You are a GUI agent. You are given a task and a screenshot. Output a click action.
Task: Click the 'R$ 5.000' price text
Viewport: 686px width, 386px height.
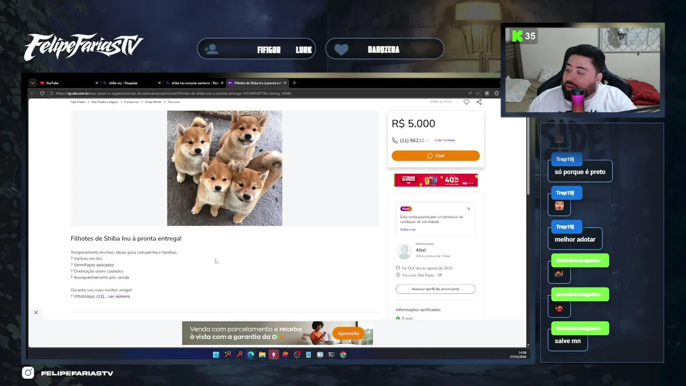(x=413, y=124)
